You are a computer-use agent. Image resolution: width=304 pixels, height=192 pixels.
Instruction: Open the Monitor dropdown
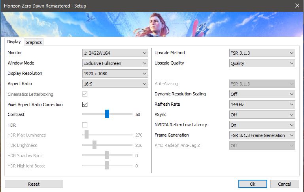tap(115, 53)
